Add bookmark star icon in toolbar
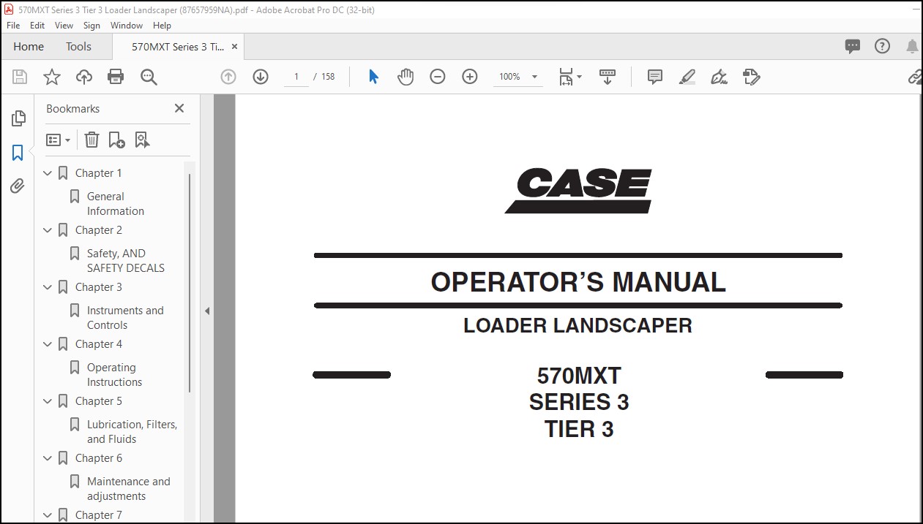 pyautogui.click(x=52, y=77)
